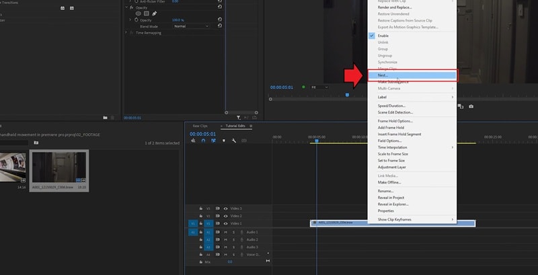Image resolution: width=538 pixels, height=275 pixels.
Task: Open timeline display settings wrench
Action: 234,141
